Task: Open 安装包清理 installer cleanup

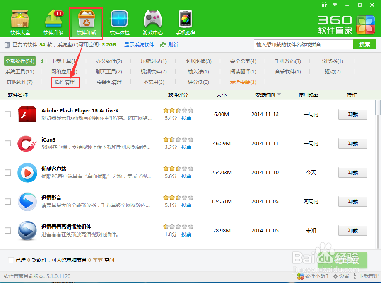Action: pyautogui.click(x=109, y=82)
